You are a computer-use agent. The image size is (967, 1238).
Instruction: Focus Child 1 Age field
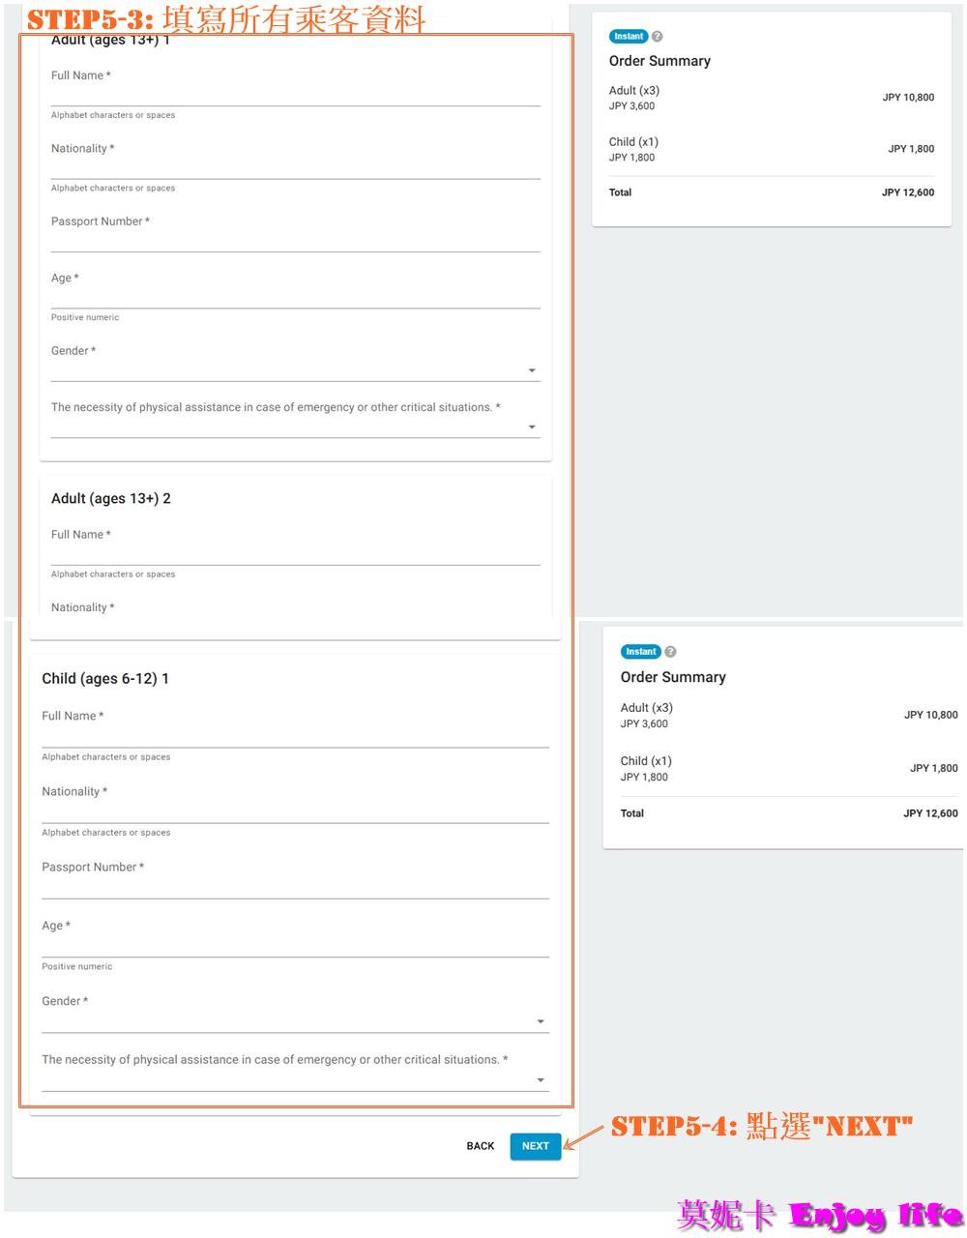(x=295, y=946)
